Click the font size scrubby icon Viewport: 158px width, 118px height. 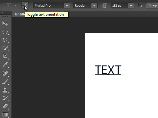(x=105, y=6)
